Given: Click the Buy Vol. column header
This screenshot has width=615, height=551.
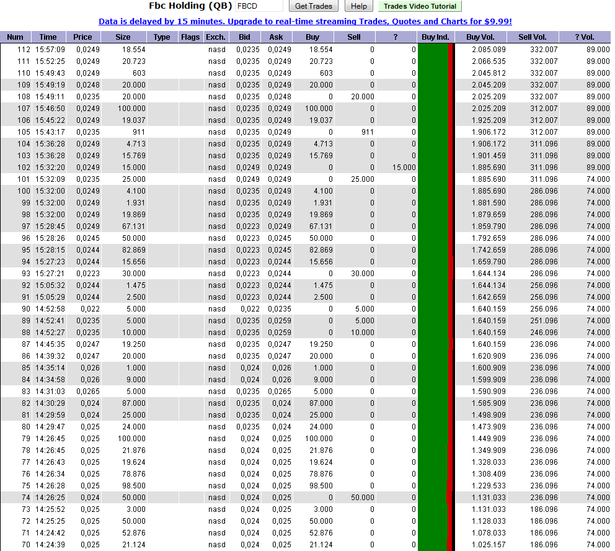Looking at the screenshot, I should pyautogui.click(x=480, y=37).
